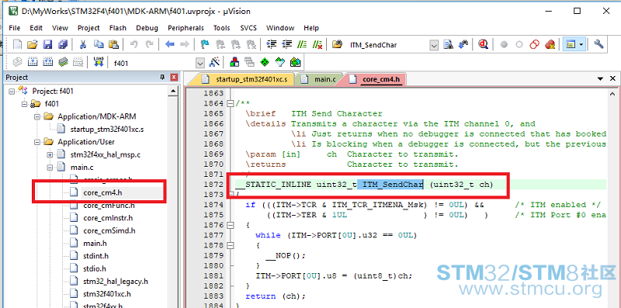The width and height of the screenshot is (621, 308).
Task: Open a file using the folder icon
Action: [x=32, y=44]
